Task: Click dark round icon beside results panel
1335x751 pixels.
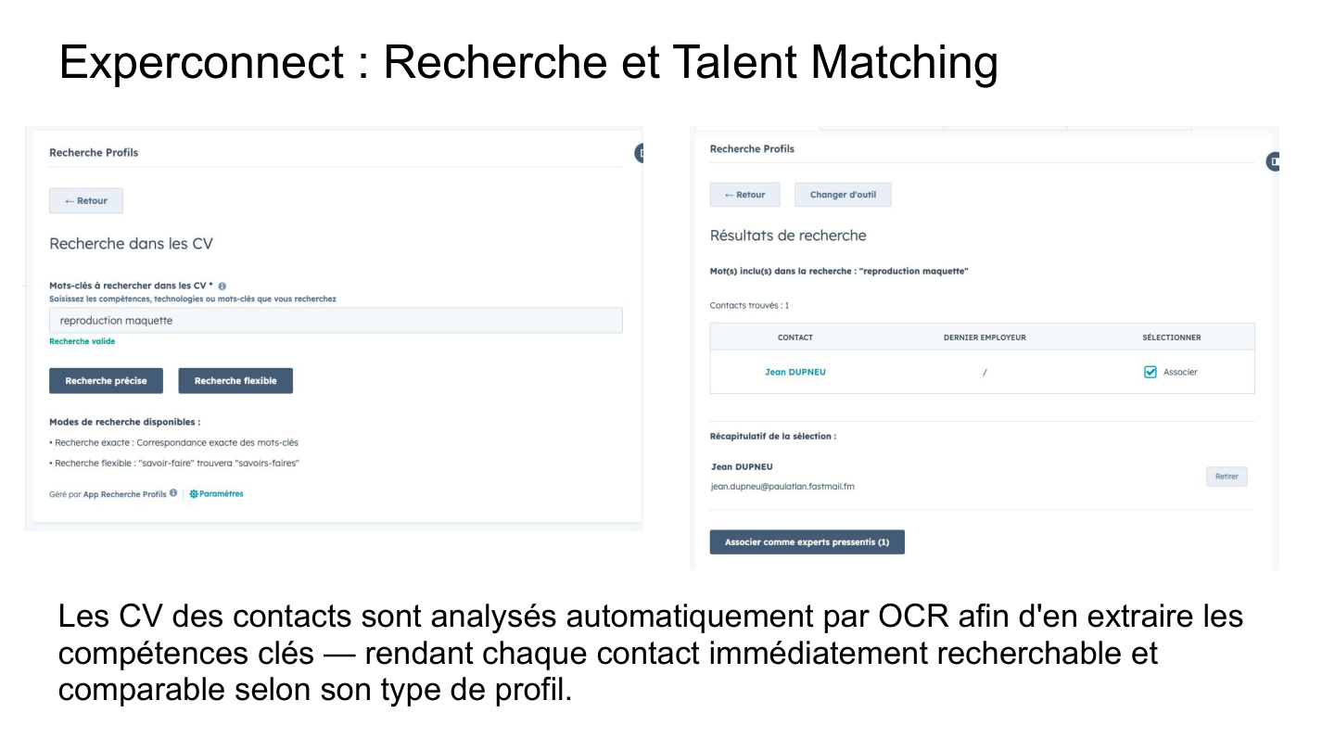Action: (1273, 161)
